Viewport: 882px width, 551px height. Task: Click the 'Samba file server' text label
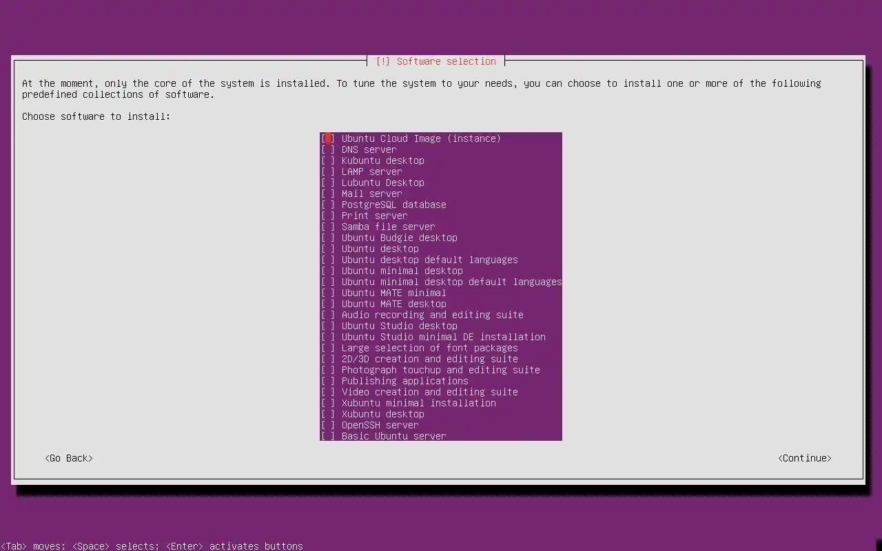click(x=389, y=227)
